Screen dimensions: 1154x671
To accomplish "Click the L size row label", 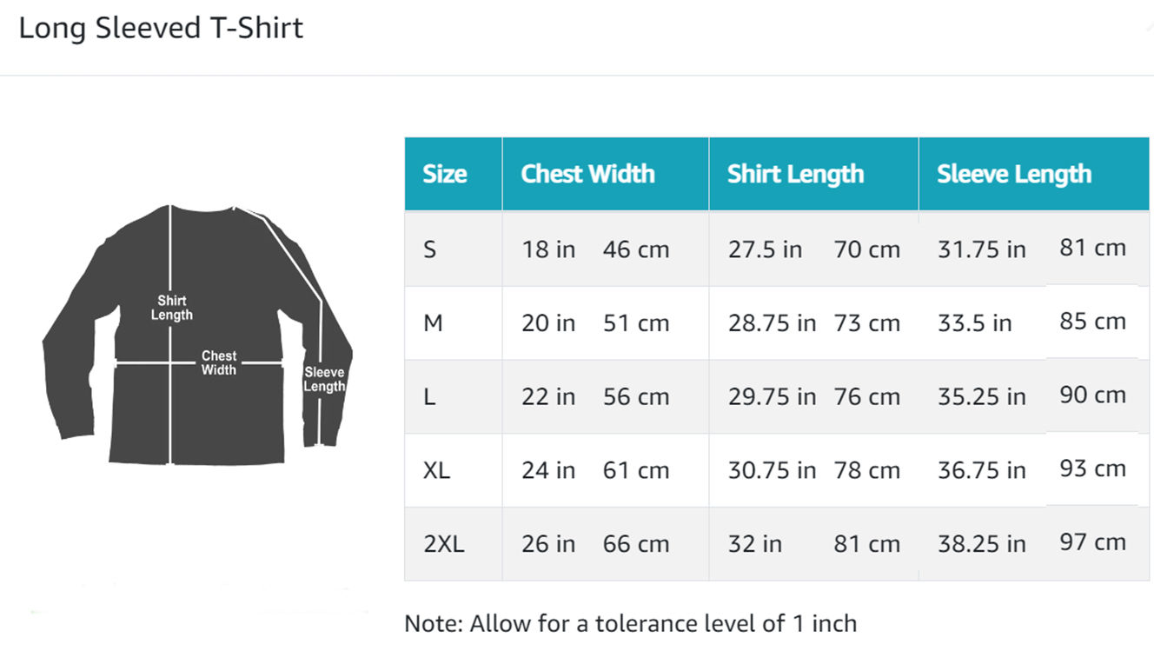I will pyautogui.click(x=429, y=397).
